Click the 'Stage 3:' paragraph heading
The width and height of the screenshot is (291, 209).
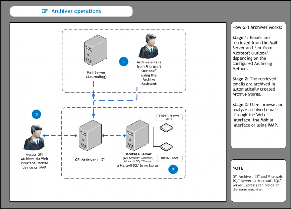click(240, 105)
